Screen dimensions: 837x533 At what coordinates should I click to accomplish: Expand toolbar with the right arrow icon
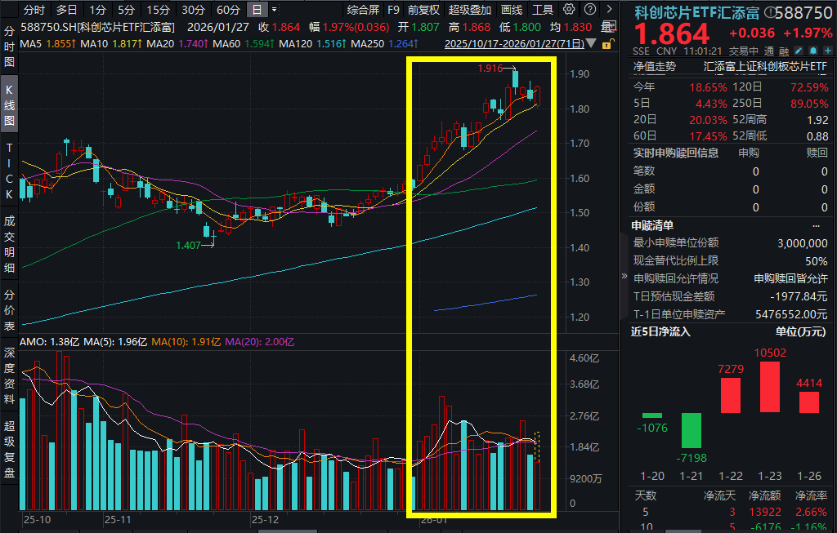[609, 10]
